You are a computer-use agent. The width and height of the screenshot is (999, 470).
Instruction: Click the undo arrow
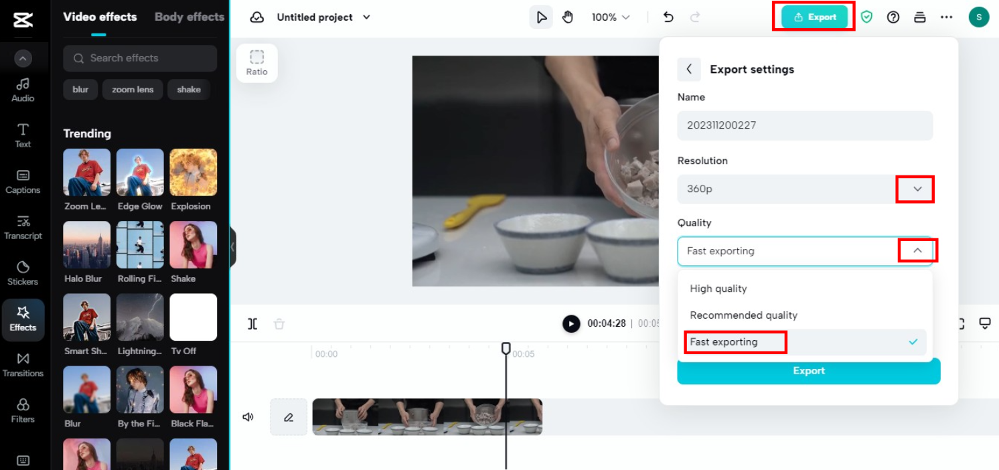(668, 17)
